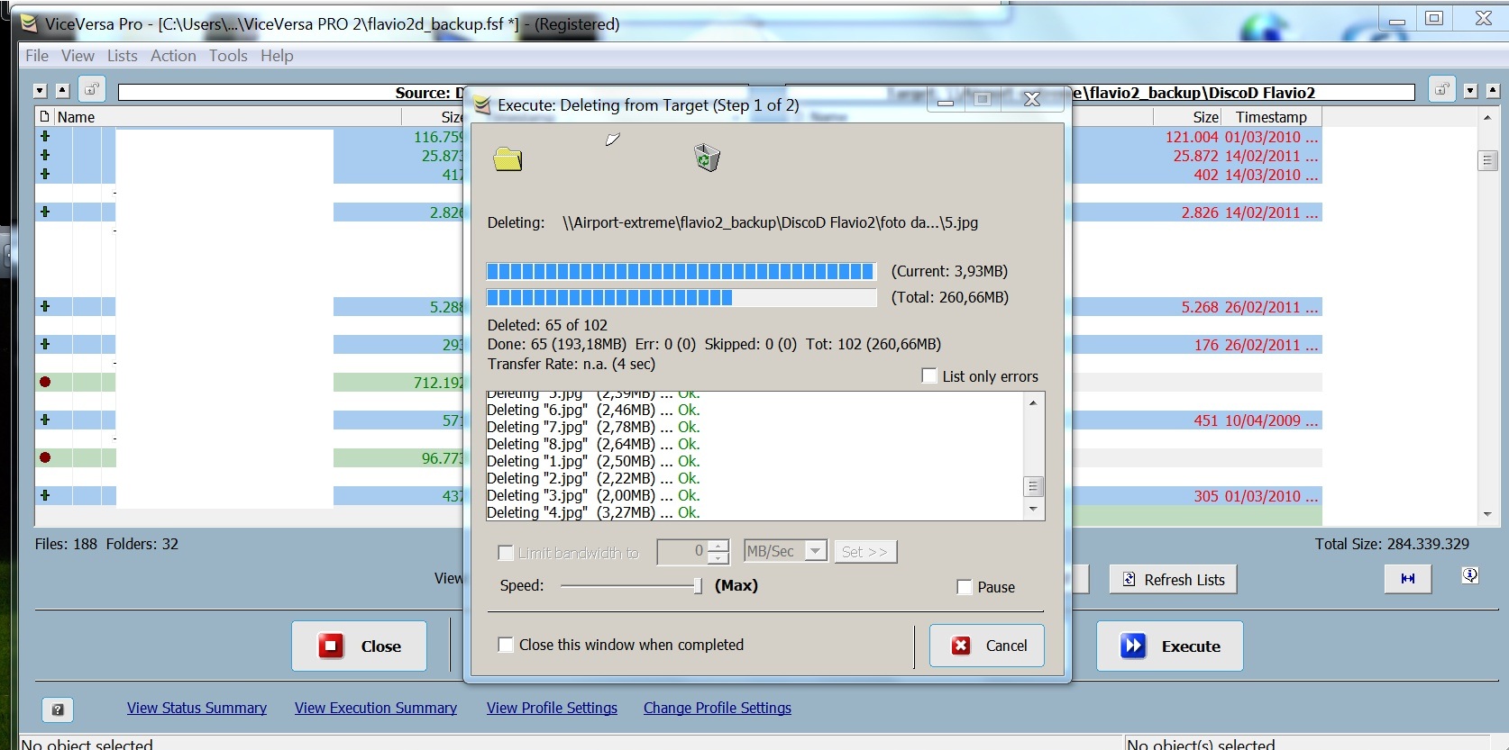
Task: Click the Refresh Lists button
Action: click(x=1173, y=580)
